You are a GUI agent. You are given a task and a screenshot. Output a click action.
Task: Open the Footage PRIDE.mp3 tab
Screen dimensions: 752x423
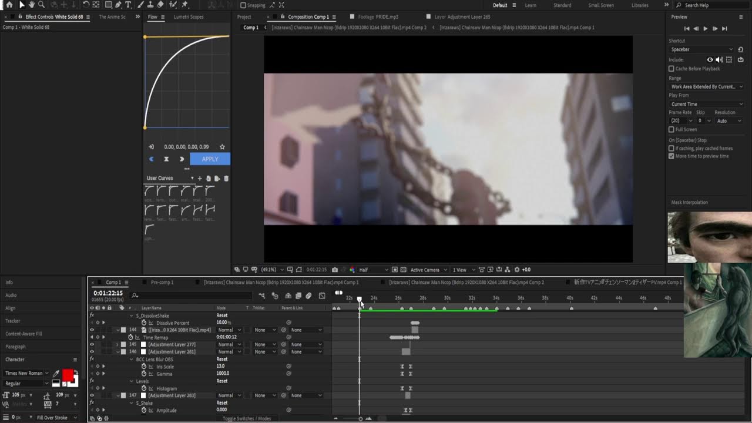pos(378,17)
